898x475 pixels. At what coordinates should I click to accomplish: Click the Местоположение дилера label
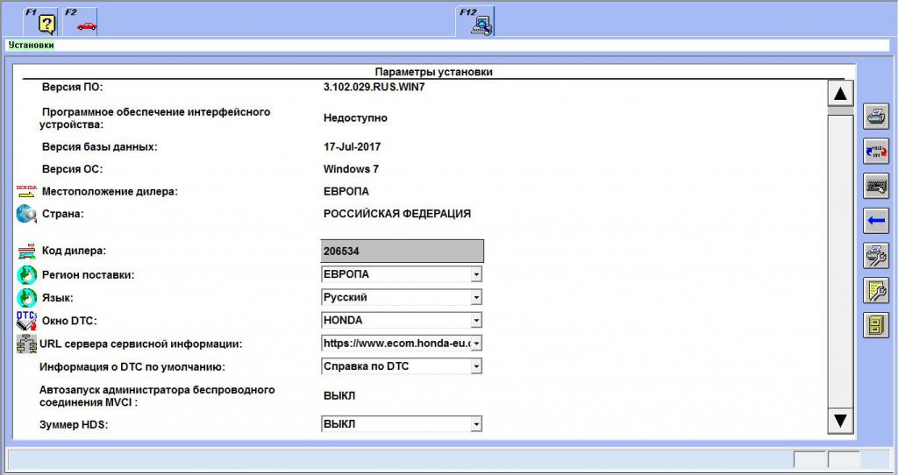(x=110, y=191)
